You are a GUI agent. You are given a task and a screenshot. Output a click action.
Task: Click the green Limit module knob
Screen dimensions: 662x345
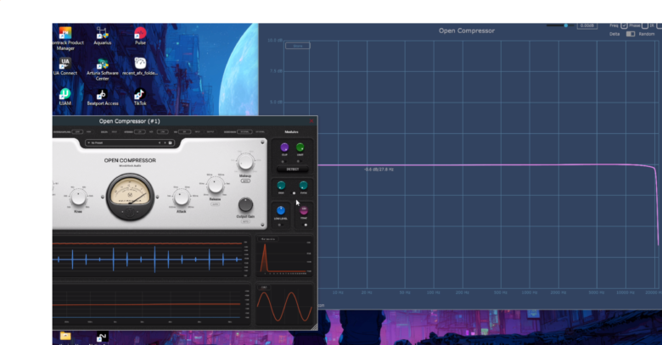click(300, 147)
